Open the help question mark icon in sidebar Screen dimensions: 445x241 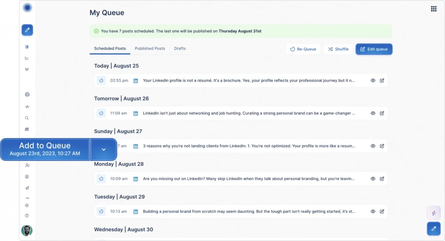click(27, 216)
